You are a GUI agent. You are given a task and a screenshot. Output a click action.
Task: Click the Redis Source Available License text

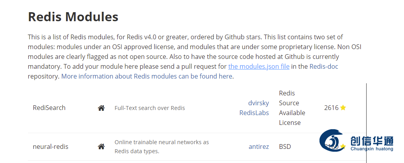click(292, 108)
